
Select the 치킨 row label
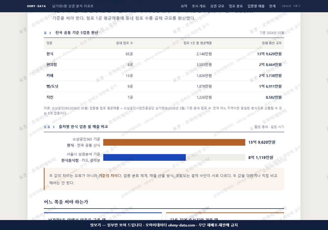point(50,97)
